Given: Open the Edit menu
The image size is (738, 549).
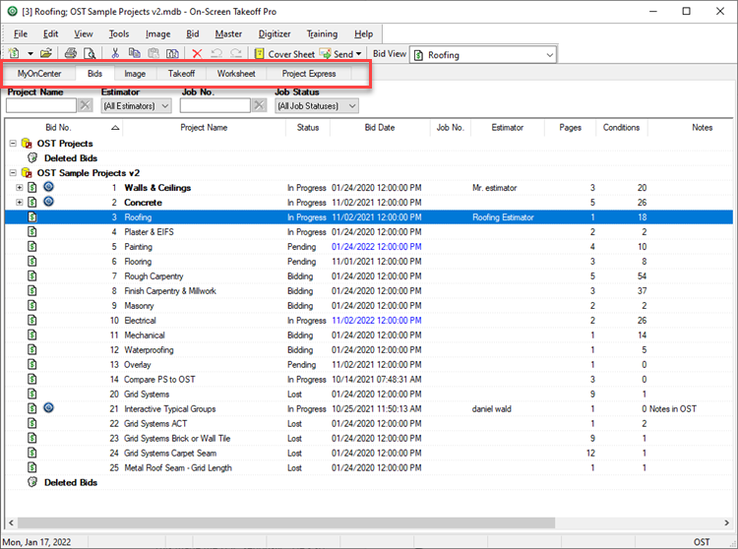Looking at the screenshot, I should 50,33.
